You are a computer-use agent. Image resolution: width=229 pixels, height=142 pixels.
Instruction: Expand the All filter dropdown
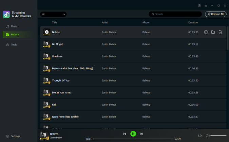point(53,14)
